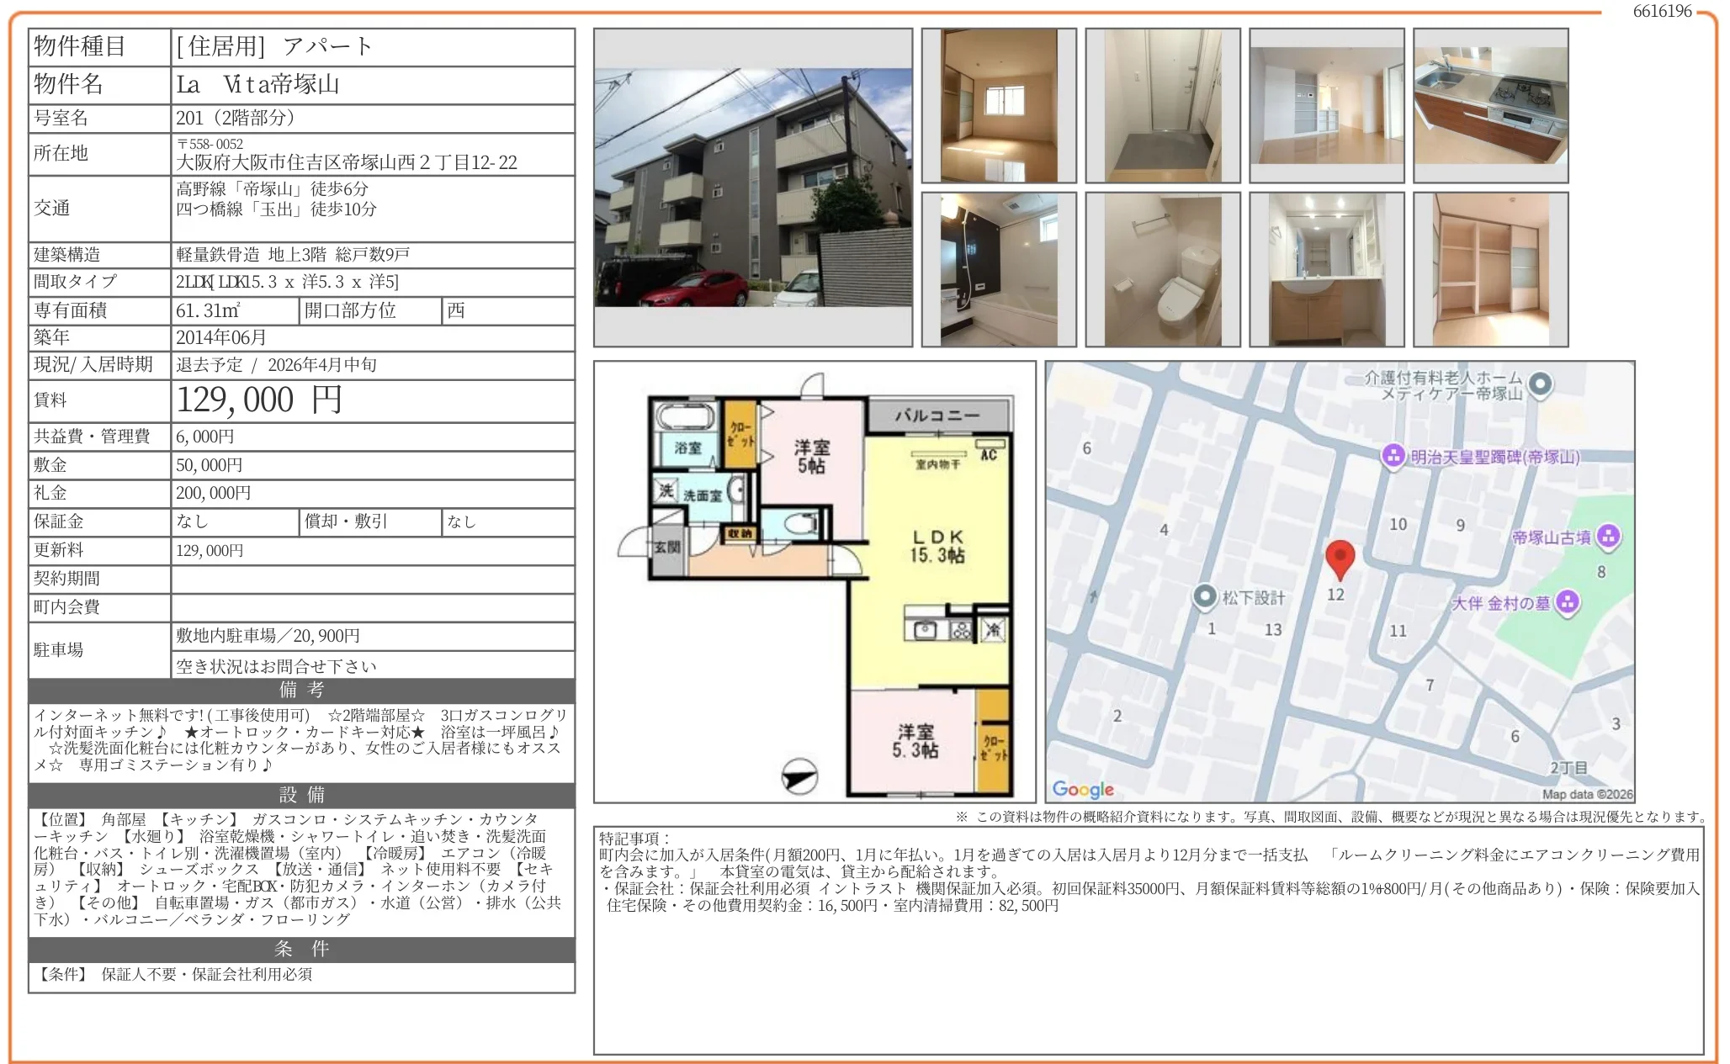Click the バルコニー area in floor plan
1730x1064 pixels.
[937, 416]
